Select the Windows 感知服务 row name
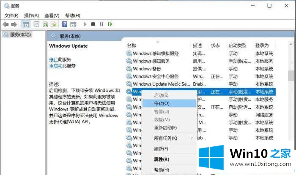 coord(151,61)
